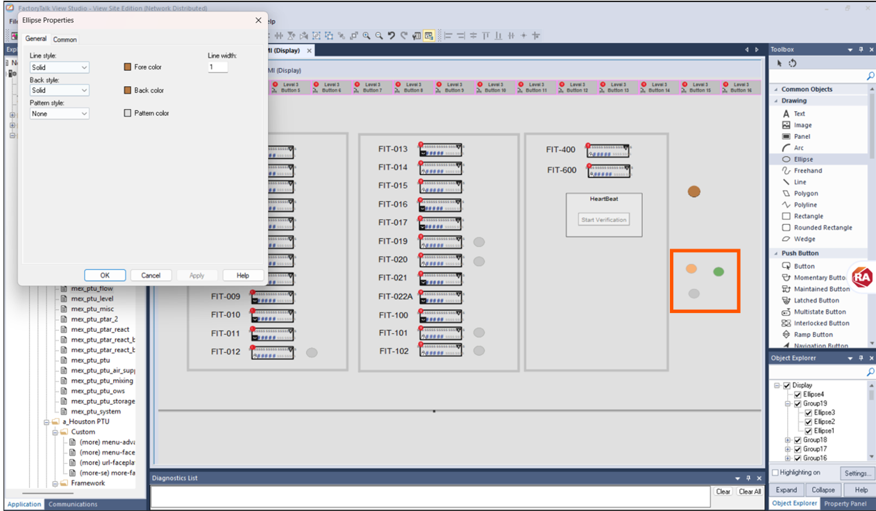Toggle the Group19 checkbox
The height and width of the screenshot is (511, 876).
(x=798, y=403)
